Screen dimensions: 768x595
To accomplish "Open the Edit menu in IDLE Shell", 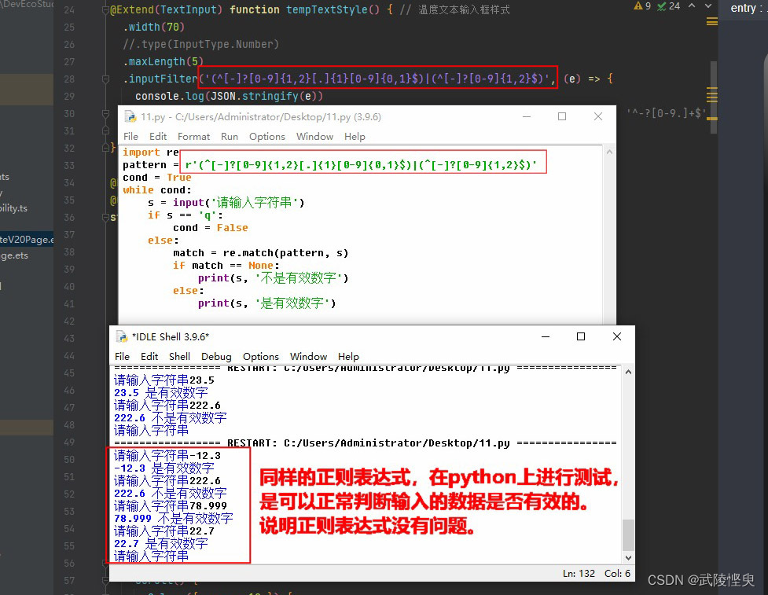I will click(149, 357).
